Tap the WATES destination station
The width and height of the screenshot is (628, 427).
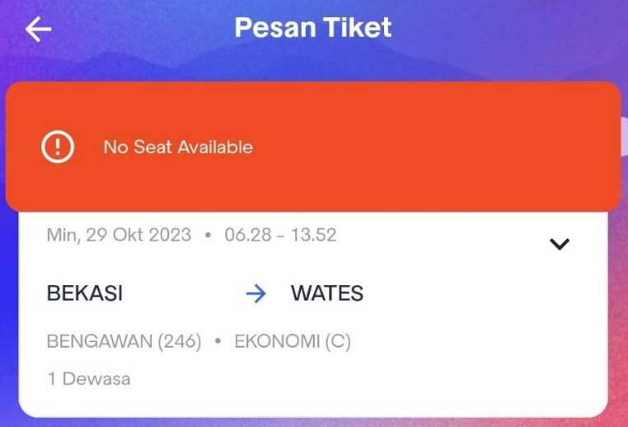(327, 293)
